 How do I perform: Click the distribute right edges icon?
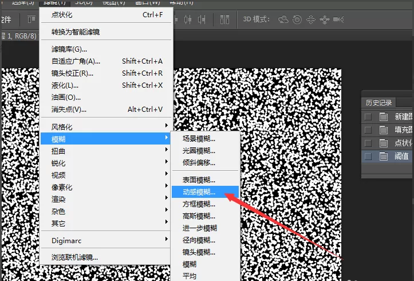coord(202,19)
